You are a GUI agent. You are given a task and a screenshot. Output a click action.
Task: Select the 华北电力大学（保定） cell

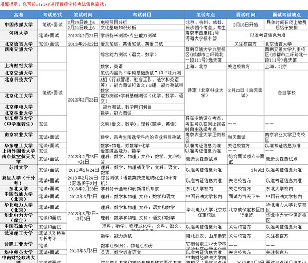point(18,218)
